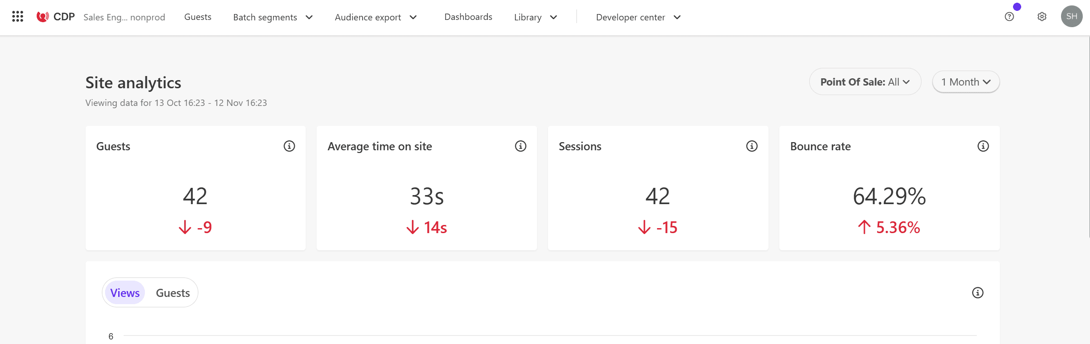
Task: Show info for Bounce rate card
Action: 983,146
